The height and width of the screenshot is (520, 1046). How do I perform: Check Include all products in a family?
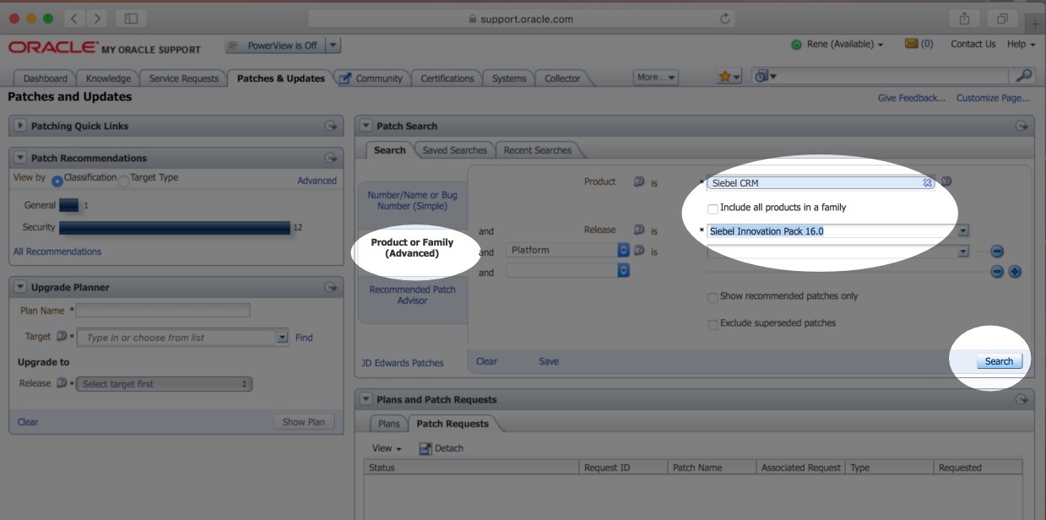[713, 209]
